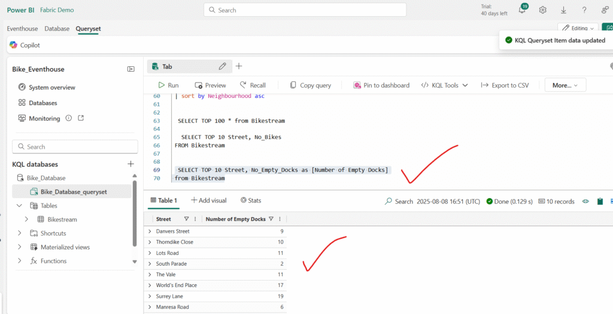Pin the query to dashboard
This screenshot has height=314, width=613.
(381, 85)
